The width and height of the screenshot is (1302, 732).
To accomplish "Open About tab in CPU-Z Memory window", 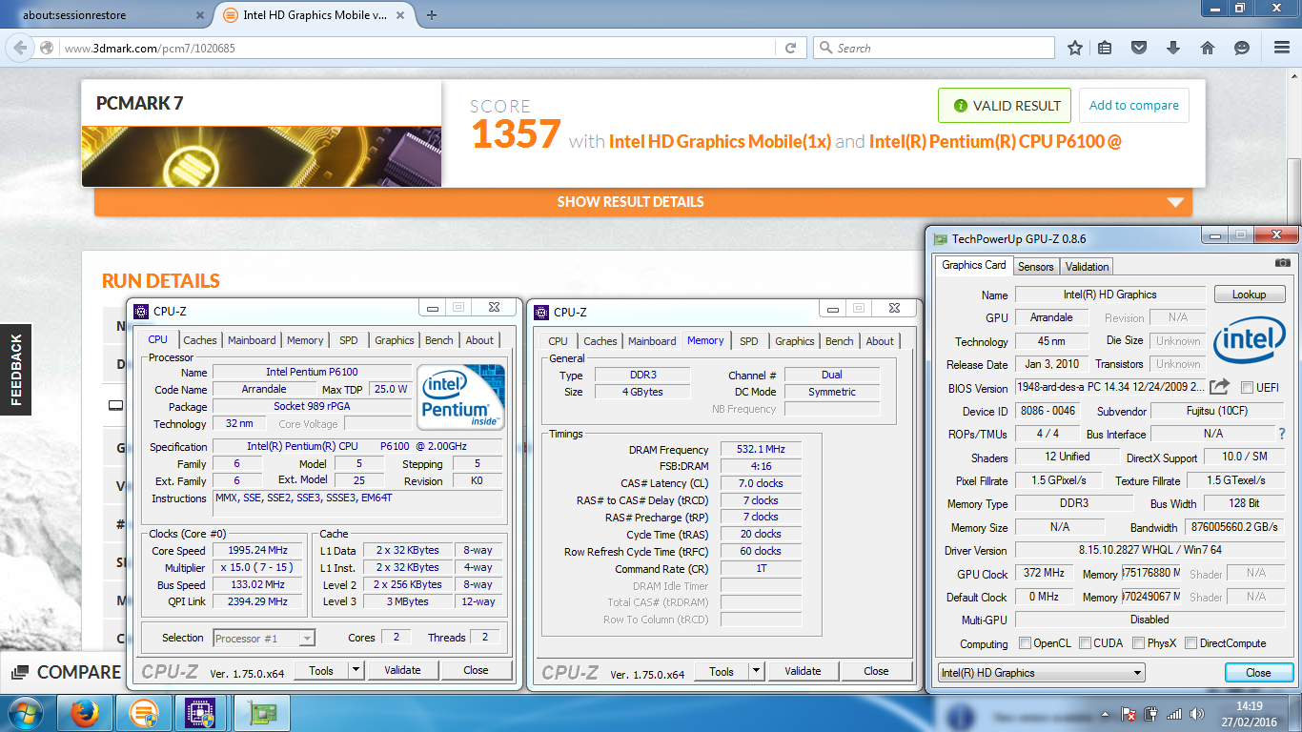I will [880, 341].
